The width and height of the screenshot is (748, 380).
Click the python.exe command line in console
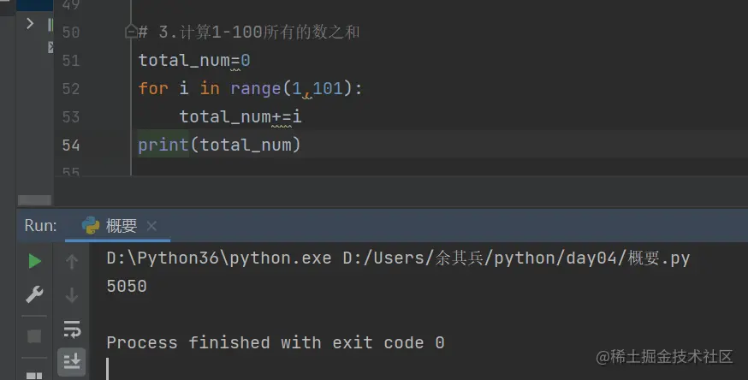tap(398, 258)
